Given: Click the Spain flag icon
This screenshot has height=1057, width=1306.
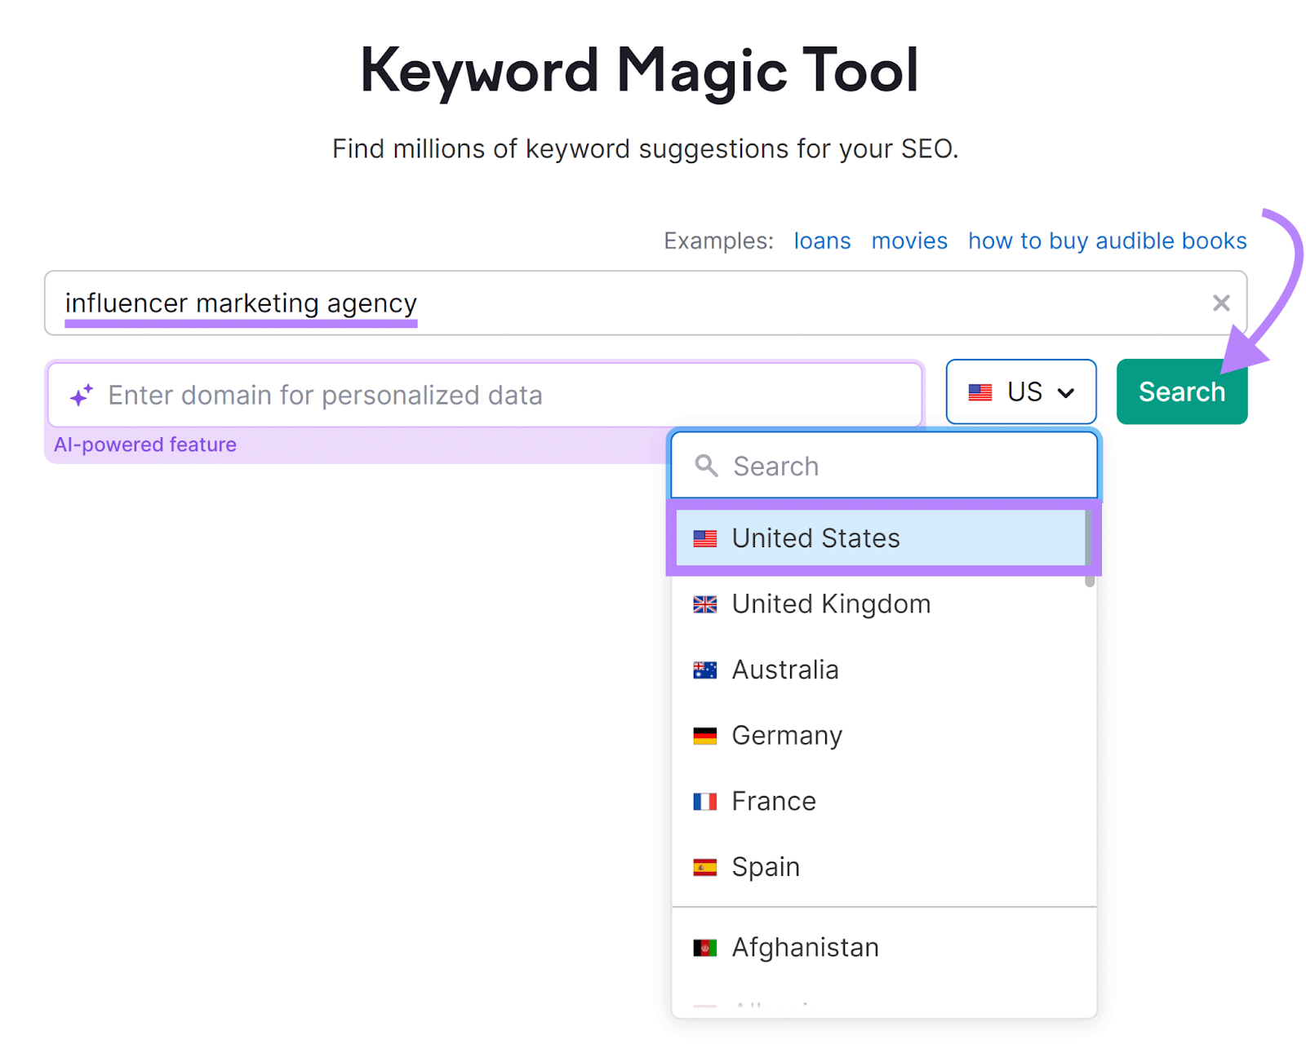Looking at the screenshot, I should (704, 867).
